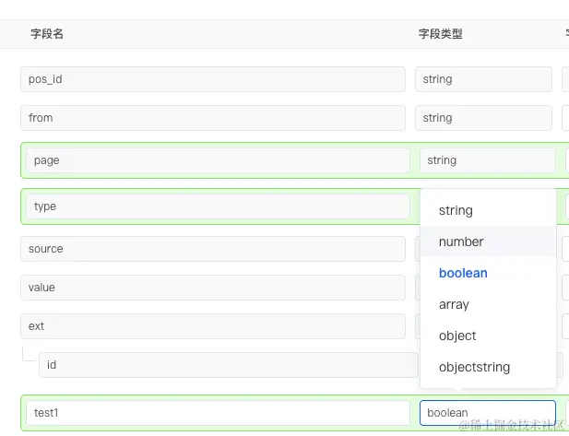Click the 字段类型 column header
The height and width of the screenshot is (436, 569).
440,34
